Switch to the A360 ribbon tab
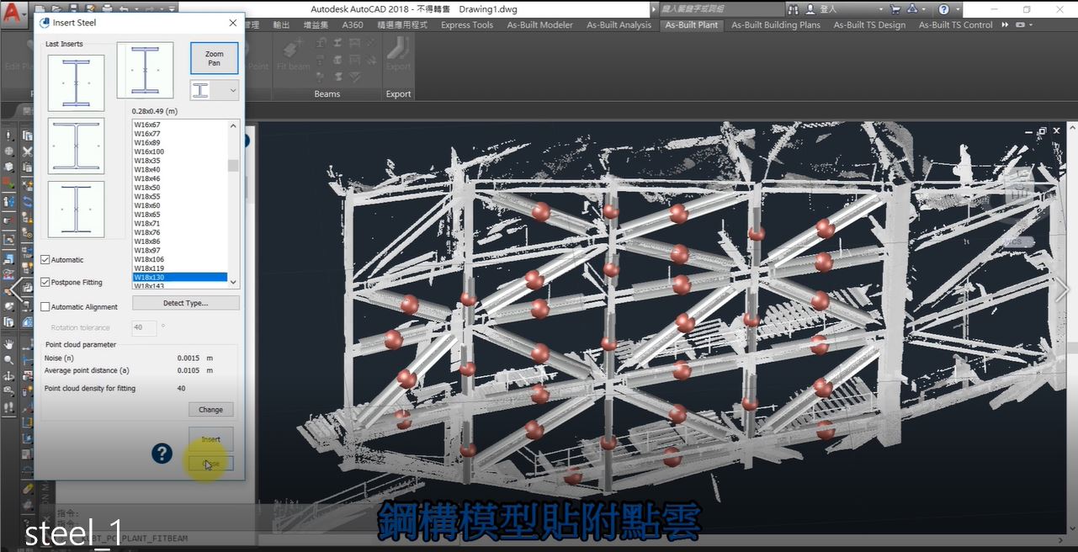Image resolution: width=1078 pixels, height=552 pixels. point(353,25)
